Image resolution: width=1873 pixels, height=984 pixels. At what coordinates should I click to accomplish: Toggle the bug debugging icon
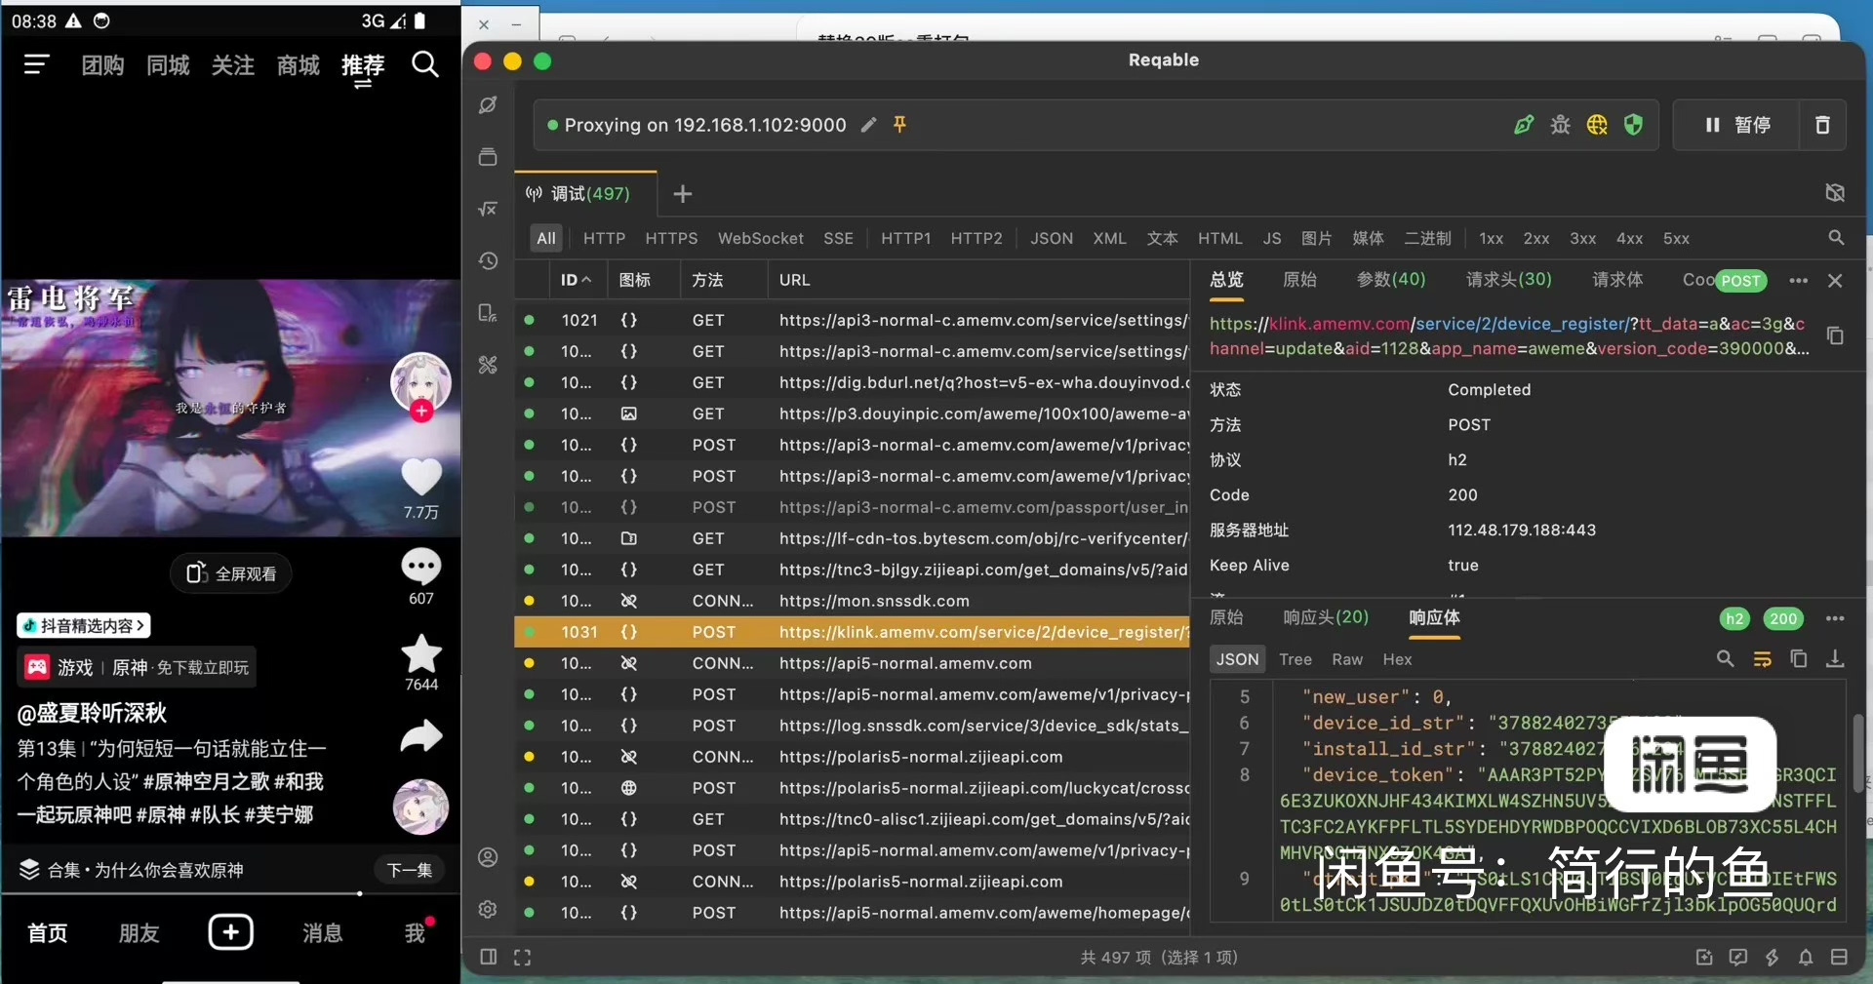click(x=1561, y=125)
